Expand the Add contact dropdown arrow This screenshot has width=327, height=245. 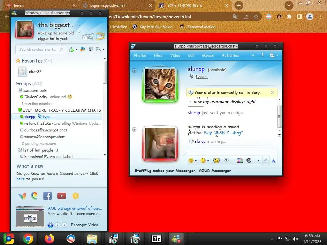click(x=77, y=49)
